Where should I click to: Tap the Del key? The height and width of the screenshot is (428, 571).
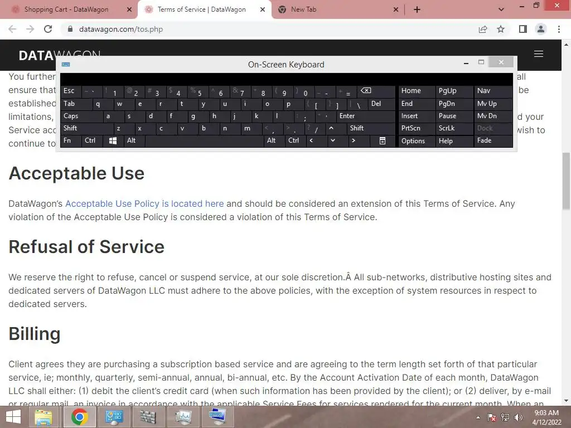tap(381, 104)
